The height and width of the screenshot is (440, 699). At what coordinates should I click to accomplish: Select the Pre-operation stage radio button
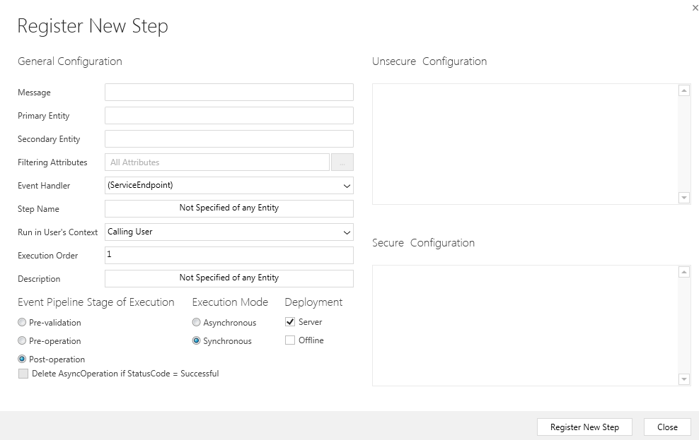[23, 341]
